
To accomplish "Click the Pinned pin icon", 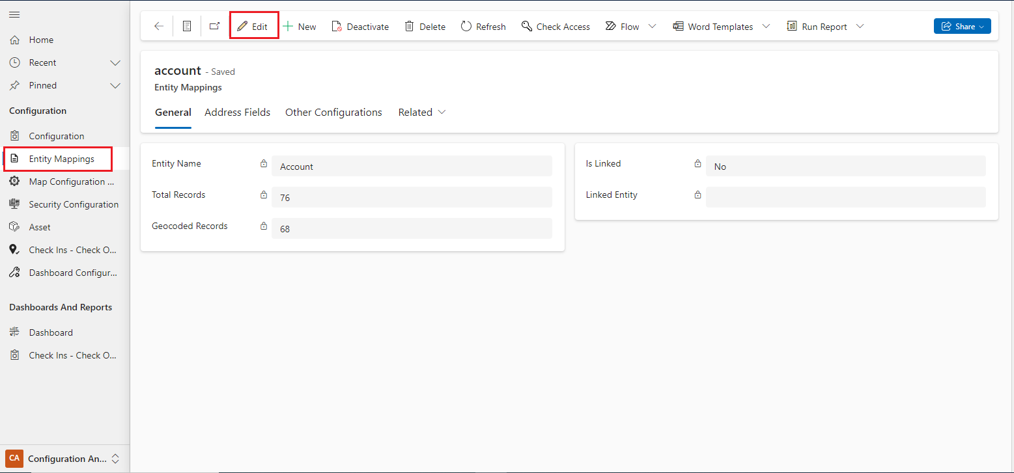I will coord(14,85).
